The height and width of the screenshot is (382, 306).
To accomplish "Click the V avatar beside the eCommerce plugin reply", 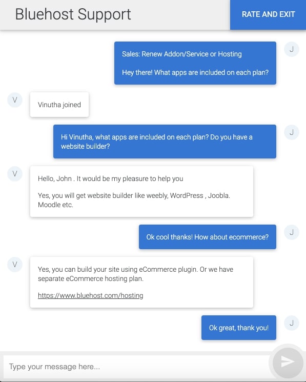I will [15, 265].
